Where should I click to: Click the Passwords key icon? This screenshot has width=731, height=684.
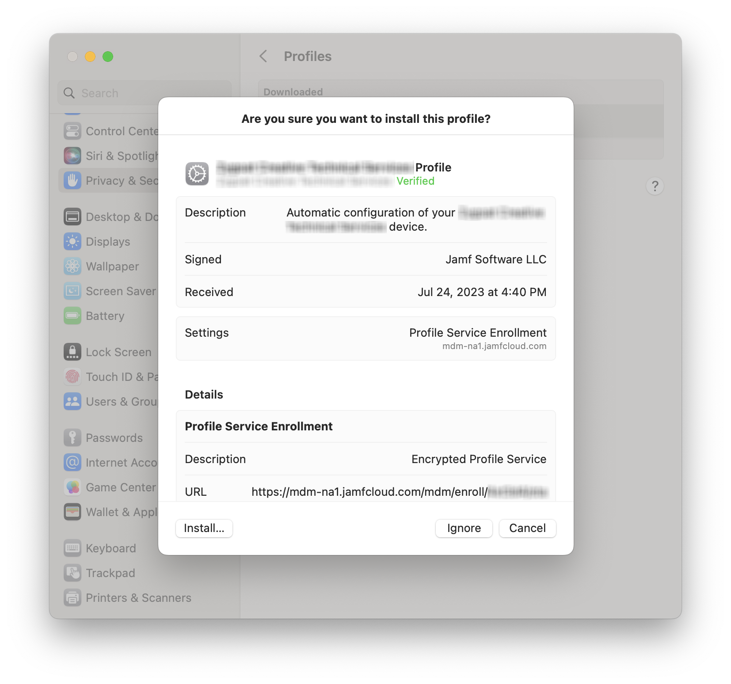click(72, 438)
